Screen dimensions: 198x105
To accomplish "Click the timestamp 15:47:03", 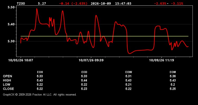I will coord(123,3).
